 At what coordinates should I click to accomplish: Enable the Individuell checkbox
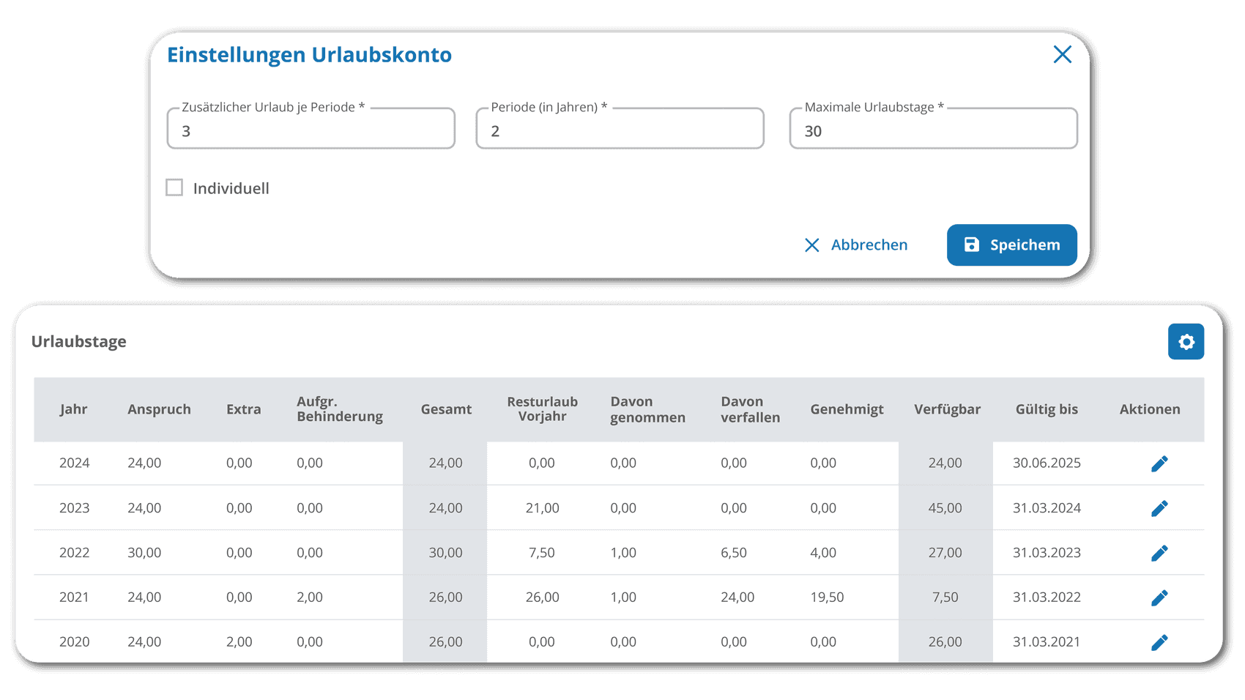pos(174,187)
